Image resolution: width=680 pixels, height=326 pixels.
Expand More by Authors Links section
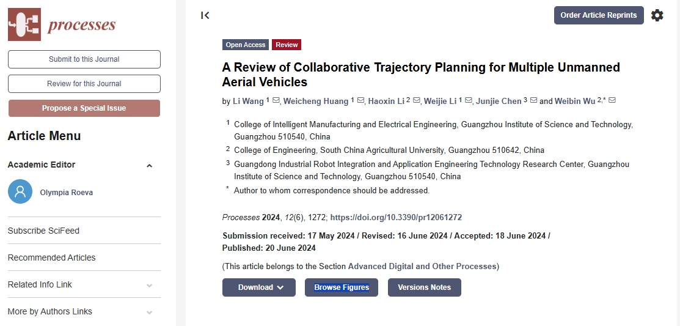[x=149, y=313]
